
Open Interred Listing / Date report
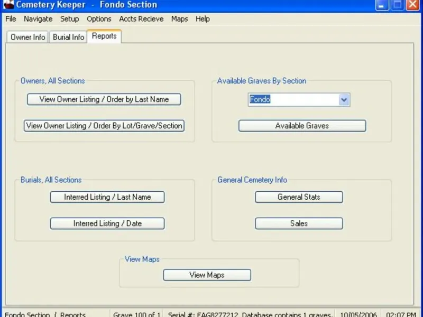(107, 223)
